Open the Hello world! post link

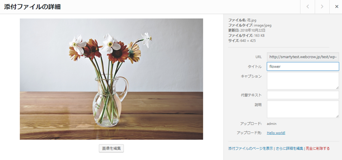pyautogui.click(x=276, y=133)
